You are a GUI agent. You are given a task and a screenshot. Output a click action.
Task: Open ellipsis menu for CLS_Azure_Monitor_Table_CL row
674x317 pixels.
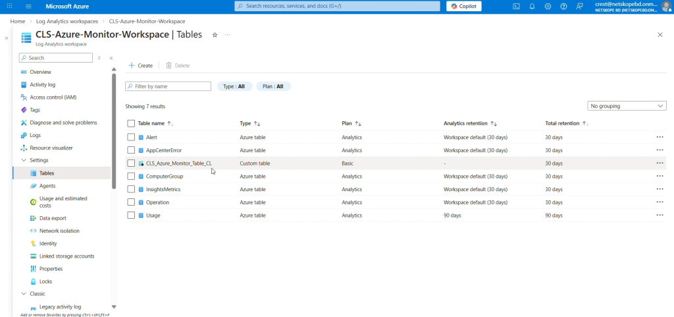(660, 163)
